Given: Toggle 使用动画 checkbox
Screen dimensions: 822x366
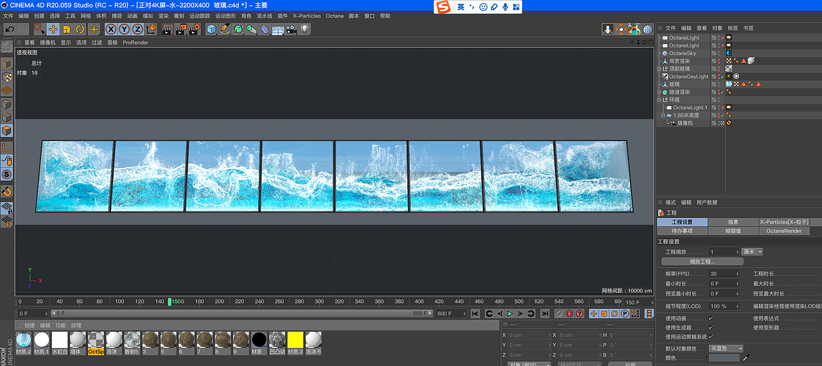Looking at the screenshot, I should tap(711, 319).
